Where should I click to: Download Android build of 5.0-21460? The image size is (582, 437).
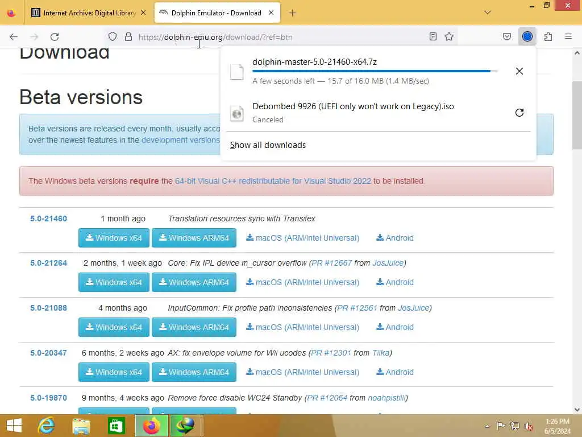(395, 238)
